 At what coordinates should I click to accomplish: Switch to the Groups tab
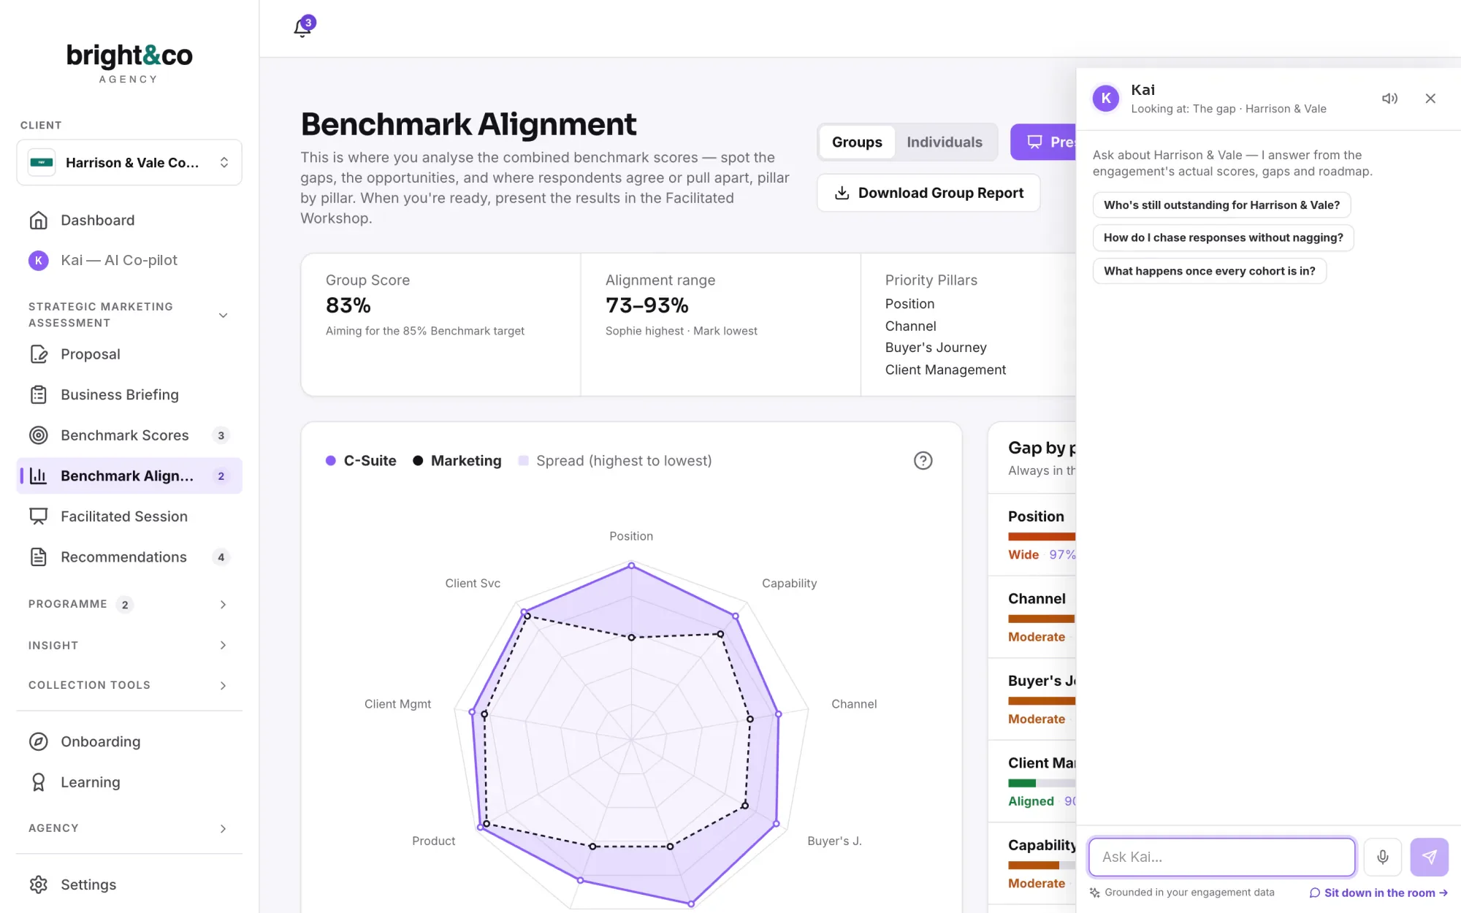[x=857, y=142]
